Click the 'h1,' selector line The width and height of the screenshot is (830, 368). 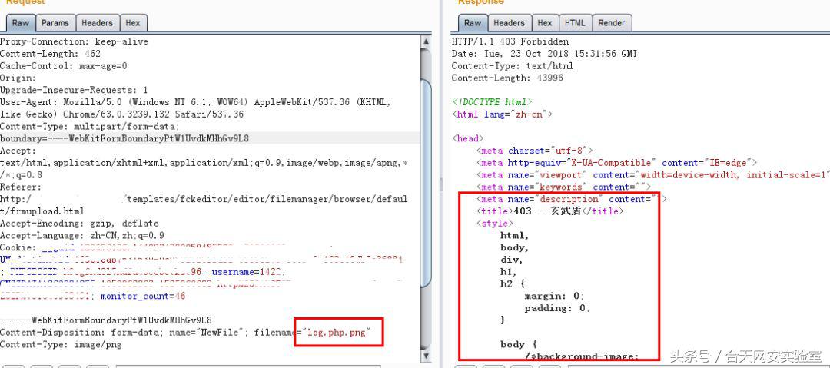[x=510, y=272]
